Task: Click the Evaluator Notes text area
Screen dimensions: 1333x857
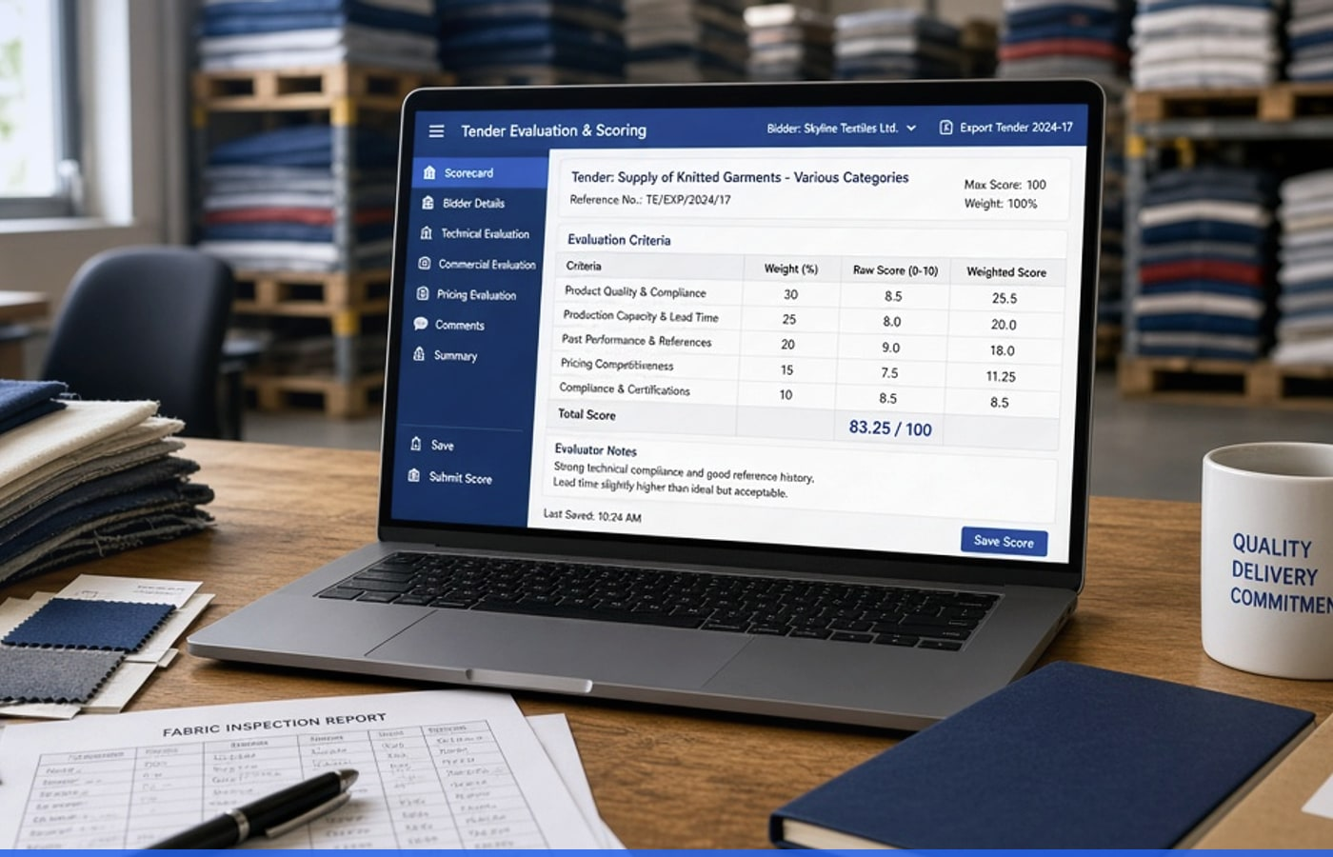Action: tap(802, 481)
